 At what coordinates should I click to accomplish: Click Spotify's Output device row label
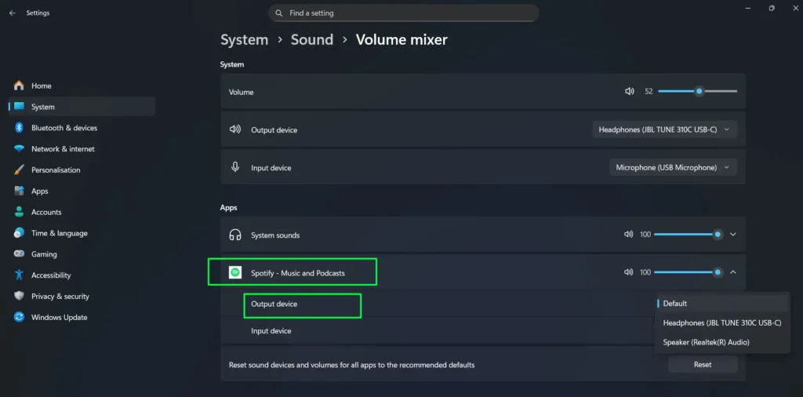tap(274, 304)
